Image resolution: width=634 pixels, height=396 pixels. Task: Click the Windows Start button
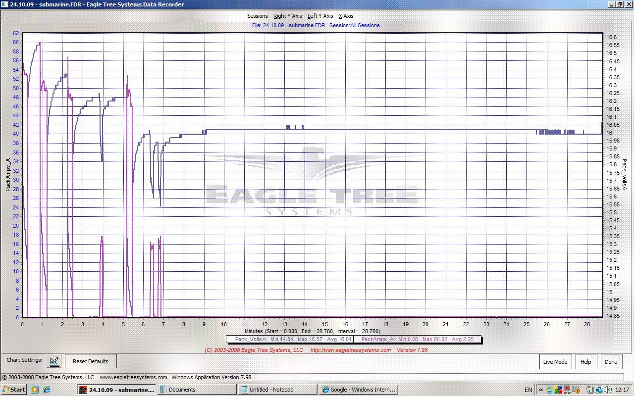pos(14,390)
